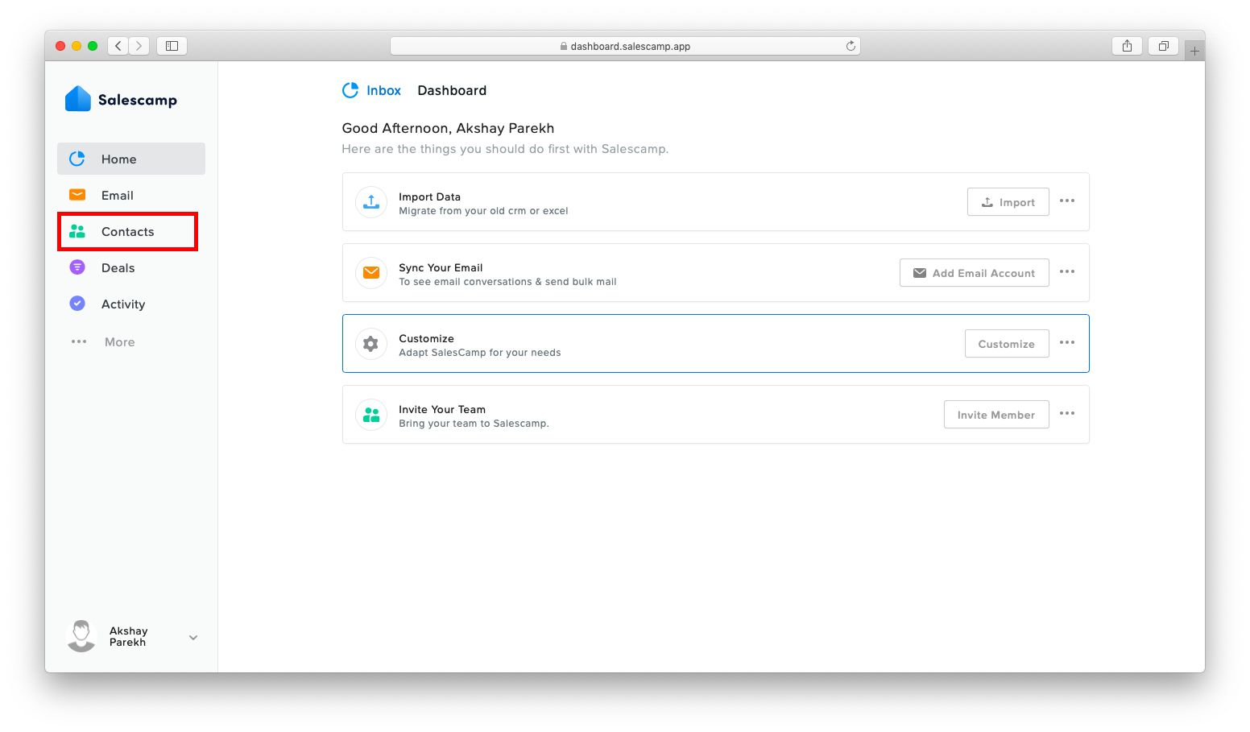
Task: Open the Import Data three-dot menu
Action: tap(1067, 201)
